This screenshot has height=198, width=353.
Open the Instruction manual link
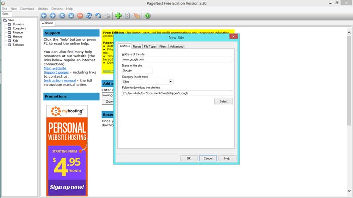point(60,80)
